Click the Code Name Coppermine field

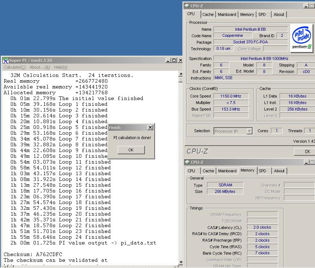coord(233,35)
